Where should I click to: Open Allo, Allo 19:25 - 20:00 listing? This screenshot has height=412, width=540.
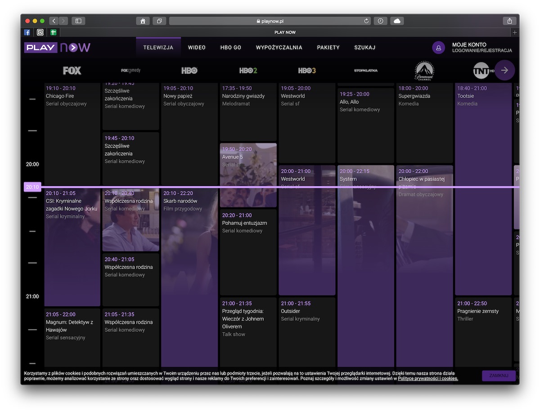coord(366,125)
